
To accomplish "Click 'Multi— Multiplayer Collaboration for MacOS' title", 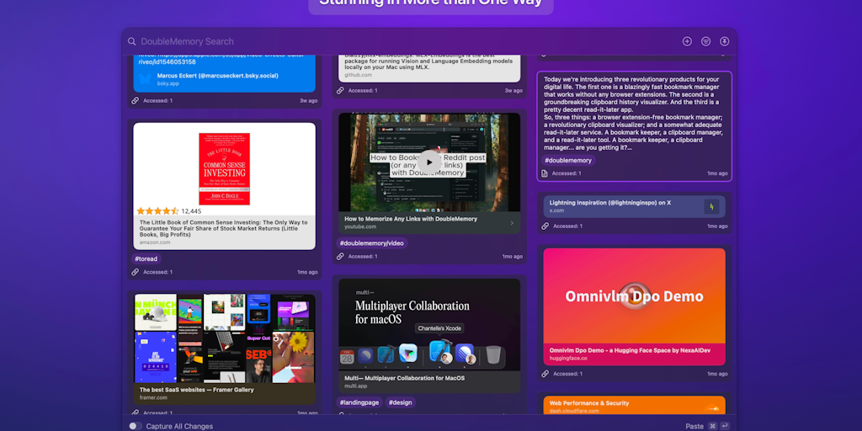I will (x=405, y=378).
